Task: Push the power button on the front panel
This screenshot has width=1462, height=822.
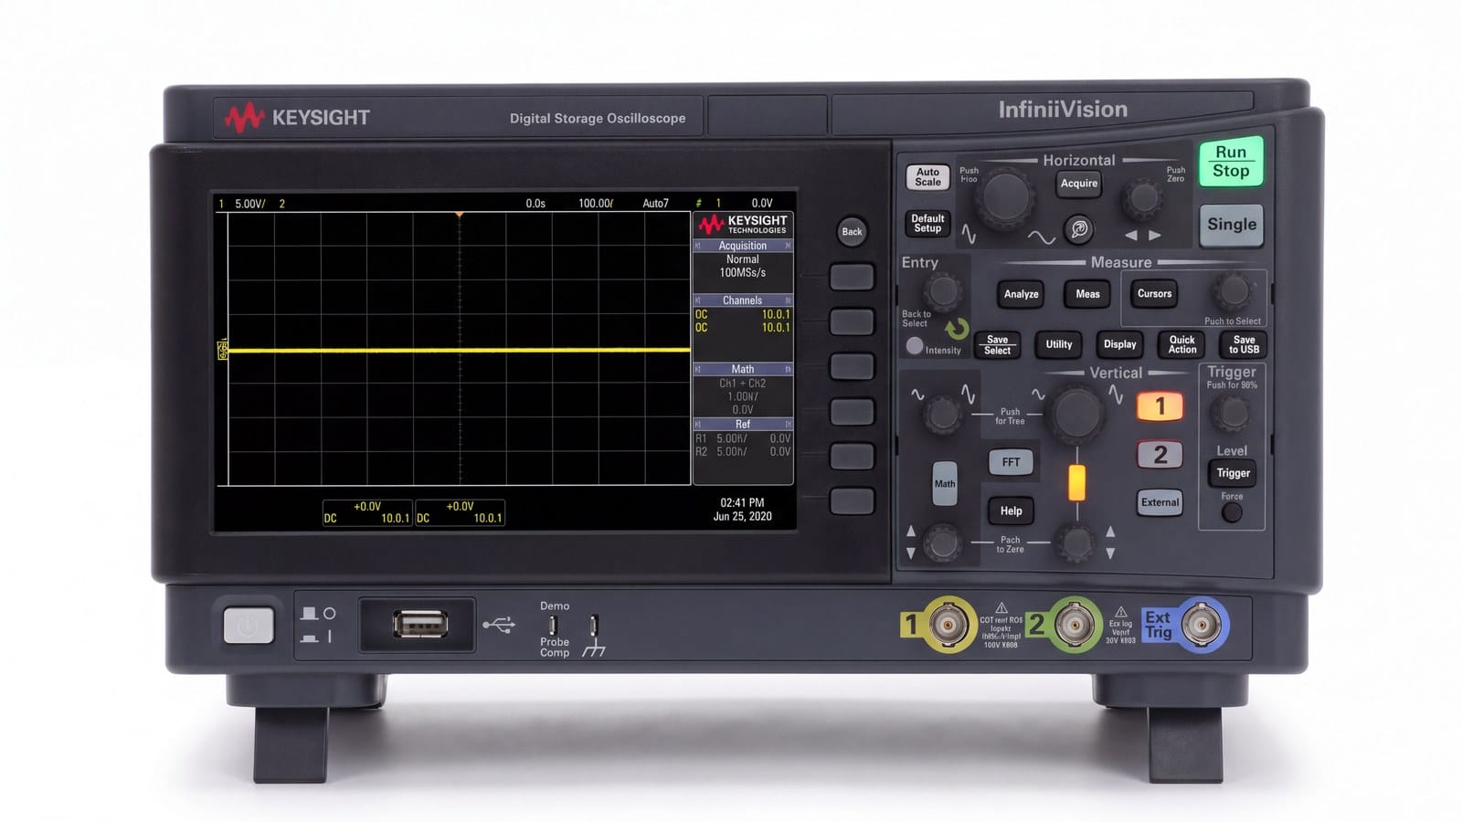Action: [249, 626]
